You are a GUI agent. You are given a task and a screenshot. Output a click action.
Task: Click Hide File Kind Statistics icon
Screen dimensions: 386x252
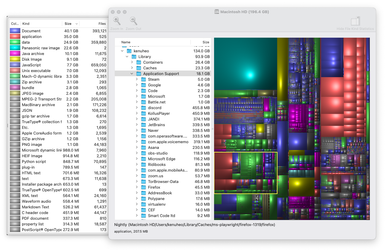coord(355,21)
